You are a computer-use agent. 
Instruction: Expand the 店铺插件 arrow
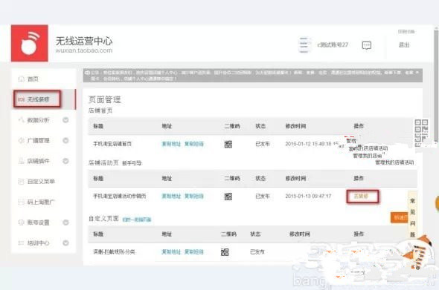(65, 161)
